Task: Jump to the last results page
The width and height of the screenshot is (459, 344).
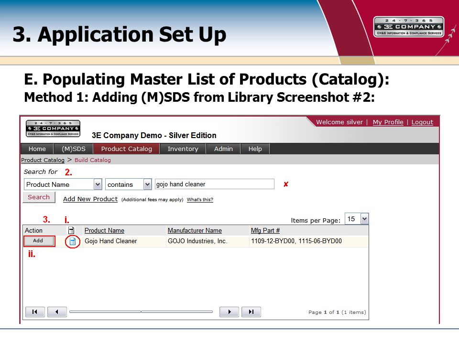Action: pyautogui.click(x=251, y=312)
